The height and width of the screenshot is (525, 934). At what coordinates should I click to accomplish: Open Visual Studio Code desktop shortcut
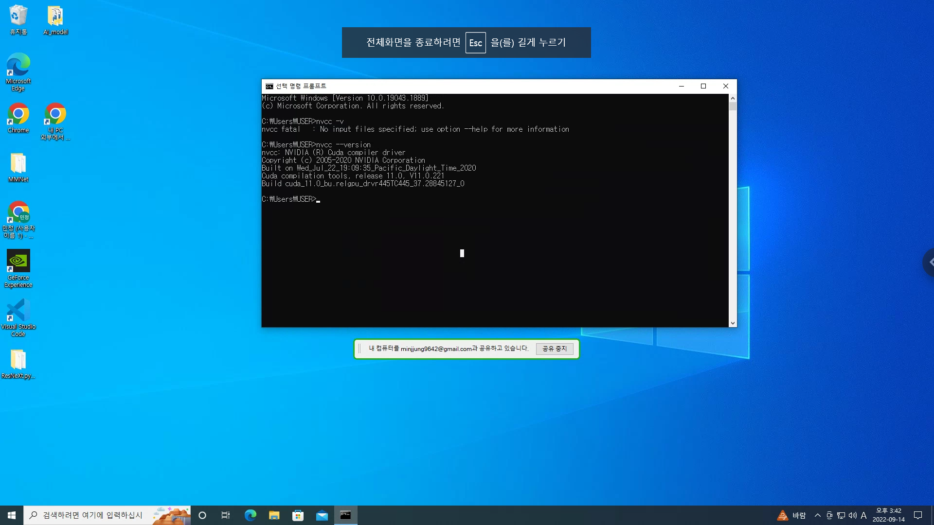click(x=18, y=318)
